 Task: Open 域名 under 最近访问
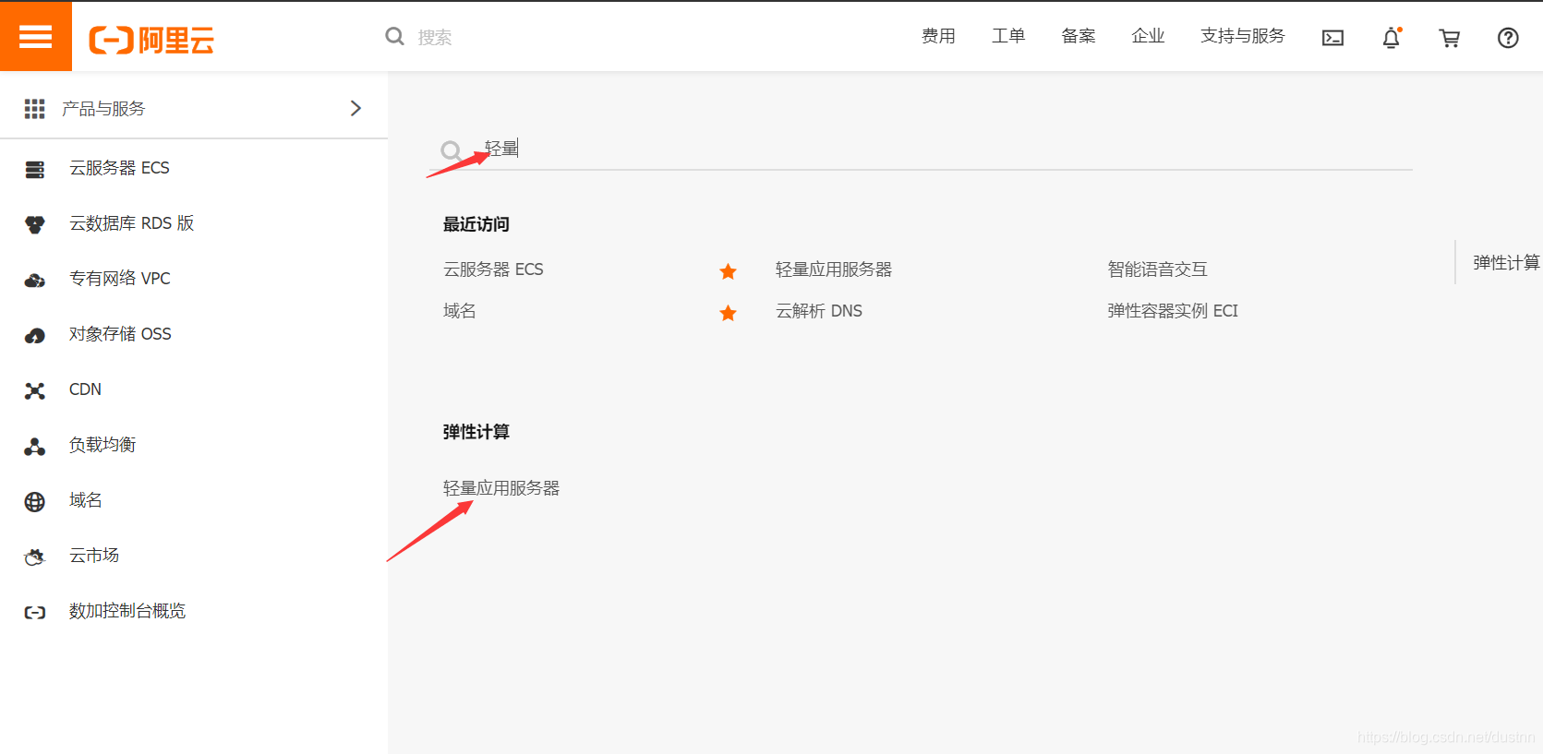459,311
